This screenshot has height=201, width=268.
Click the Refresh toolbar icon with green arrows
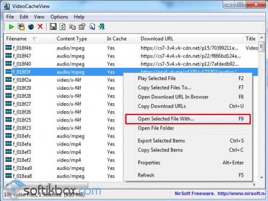click(x=62, y=27)
